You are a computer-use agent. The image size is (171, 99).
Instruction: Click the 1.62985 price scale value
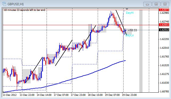click(x=164, y=13)
